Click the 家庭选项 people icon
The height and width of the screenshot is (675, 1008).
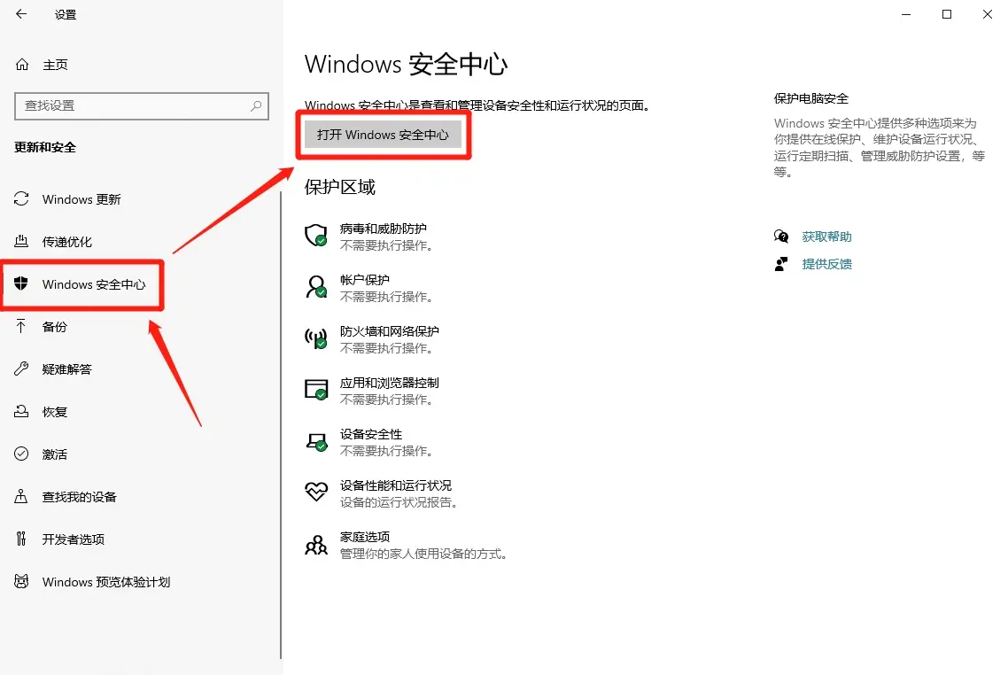click(x=315, y=545)
